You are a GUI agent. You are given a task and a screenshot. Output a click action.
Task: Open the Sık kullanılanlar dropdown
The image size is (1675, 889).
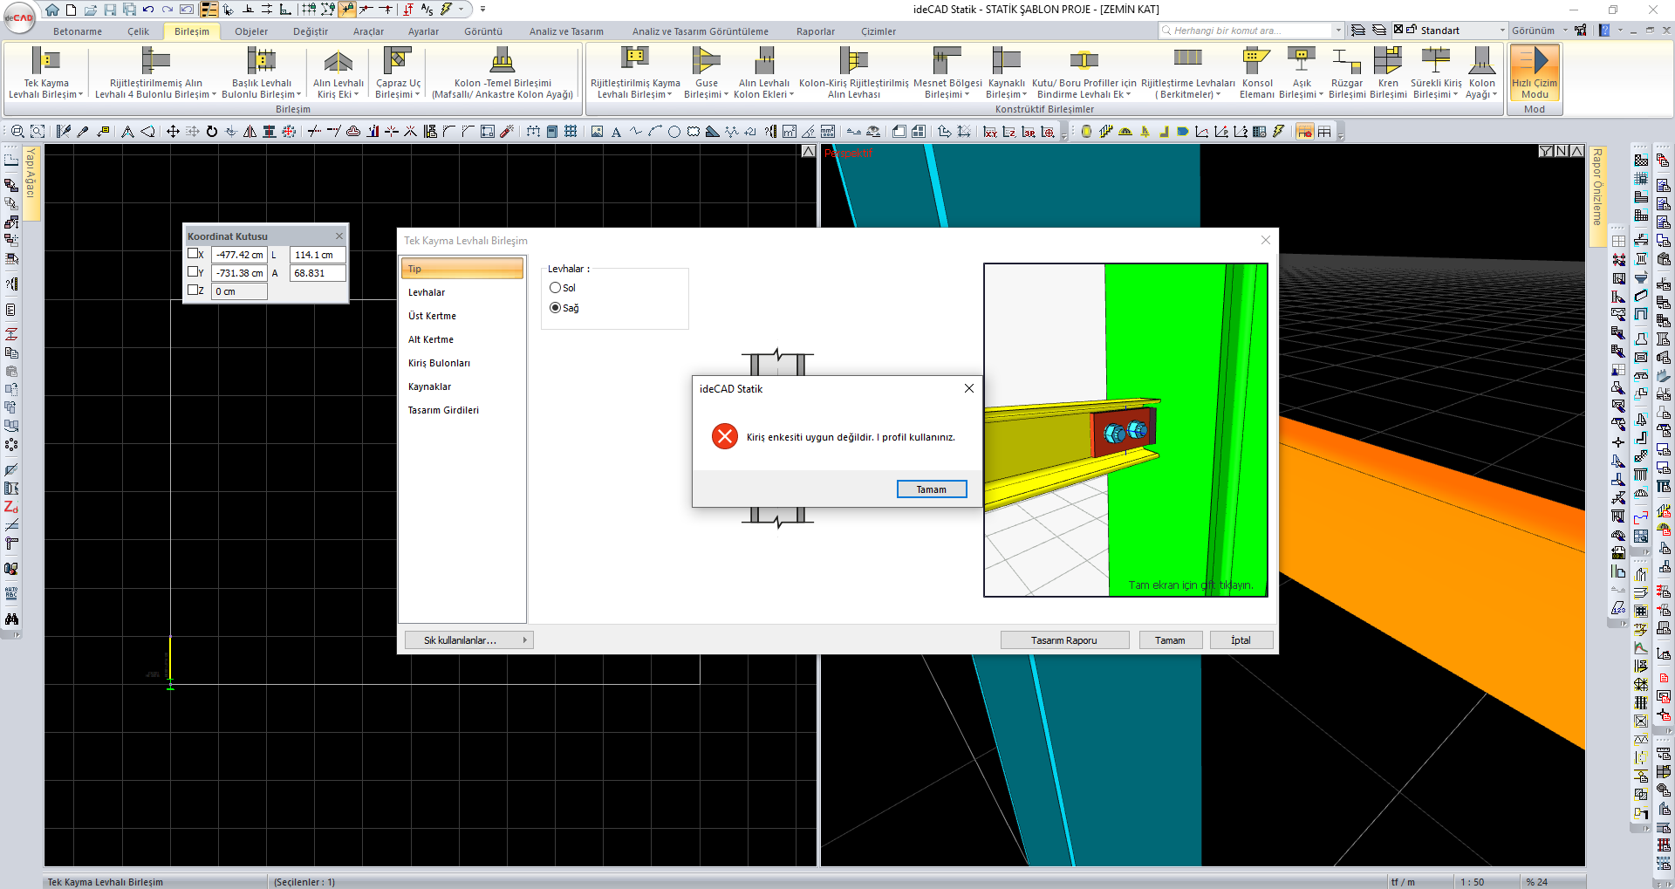pyautogui.click(x=469, y=640)
